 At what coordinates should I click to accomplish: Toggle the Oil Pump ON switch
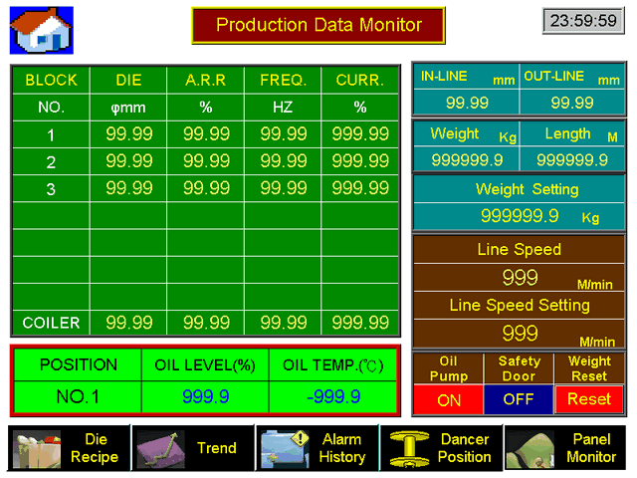click(449, 398)
